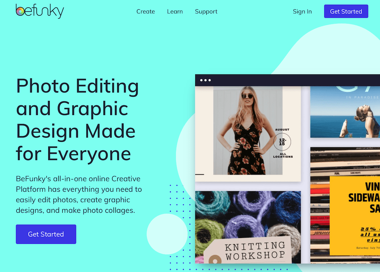
Task: Select the floral dress woman image
Action: tap(248, 131)
